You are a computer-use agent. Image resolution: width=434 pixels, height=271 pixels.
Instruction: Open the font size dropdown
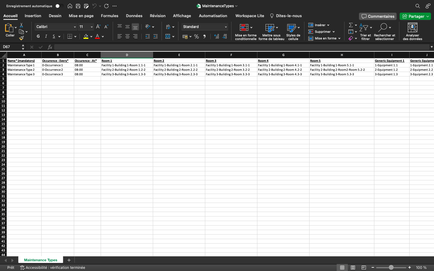coord(92,27)
